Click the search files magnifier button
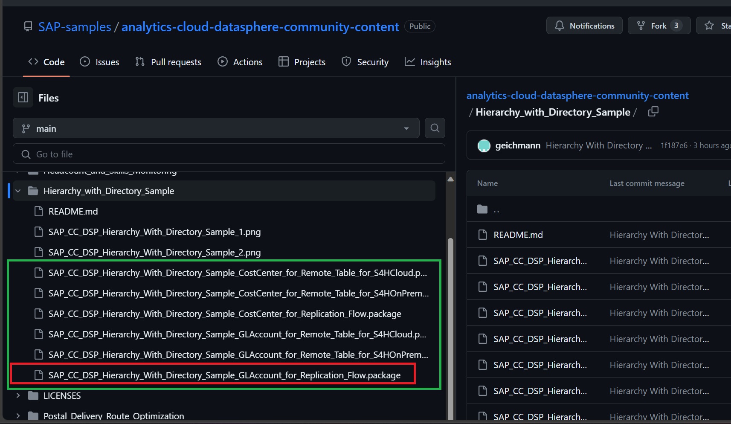This screenshot has height=424, width=731. (435, 128)
